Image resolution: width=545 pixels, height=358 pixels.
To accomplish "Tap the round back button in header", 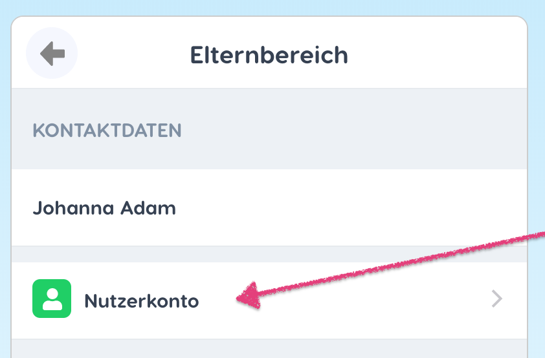I will click(52, 53).
